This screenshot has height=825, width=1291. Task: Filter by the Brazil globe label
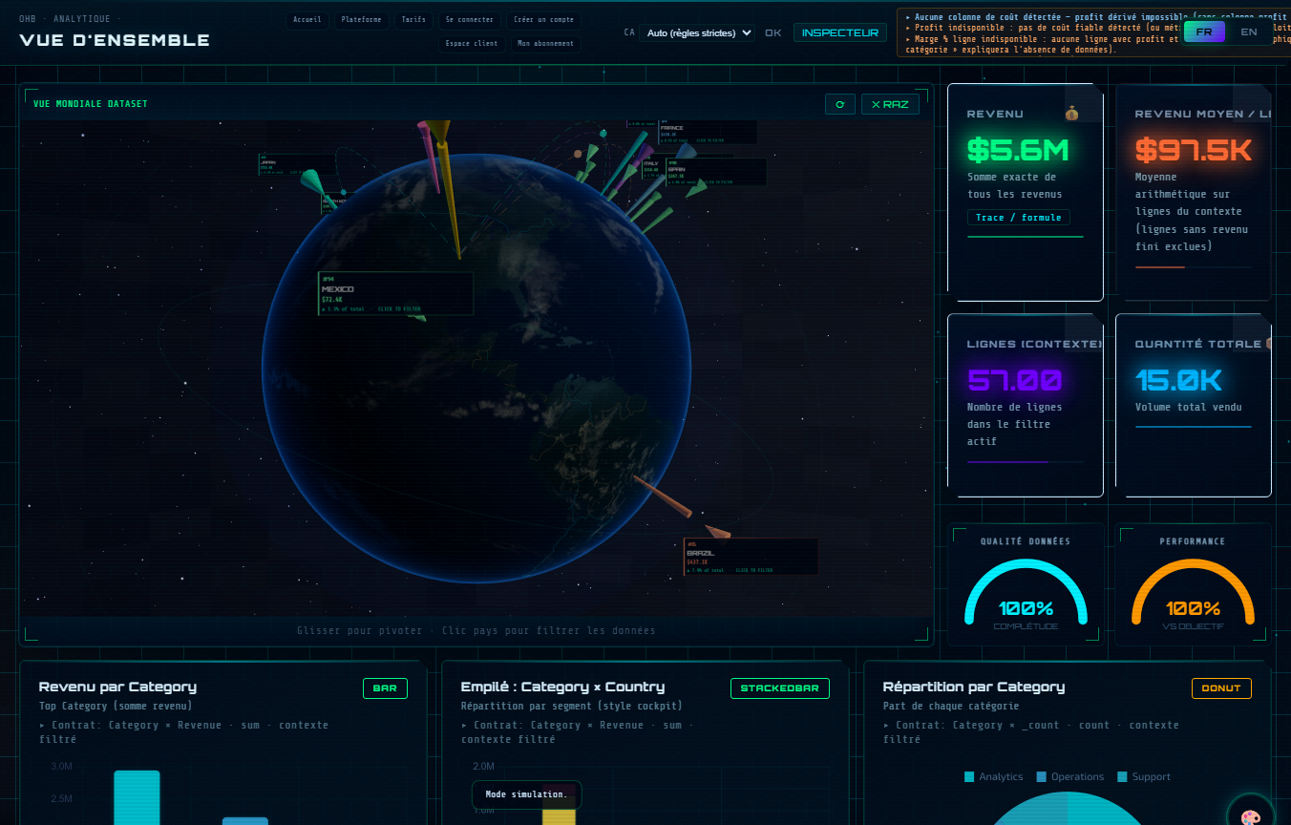tap(751, 557)
